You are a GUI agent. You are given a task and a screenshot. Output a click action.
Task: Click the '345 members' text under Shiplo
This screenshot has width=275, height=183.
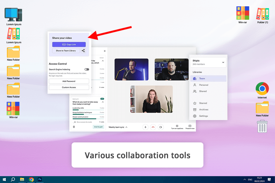point(199,64)
